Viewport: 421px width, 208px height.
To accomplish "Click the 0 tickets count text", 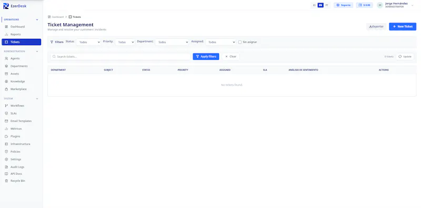I will (389, 57).
